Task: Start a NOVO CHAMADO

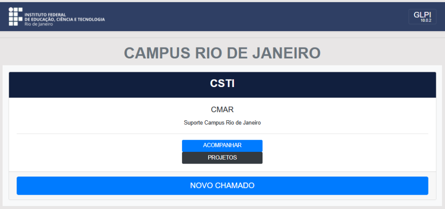Action: coord(222,186)
